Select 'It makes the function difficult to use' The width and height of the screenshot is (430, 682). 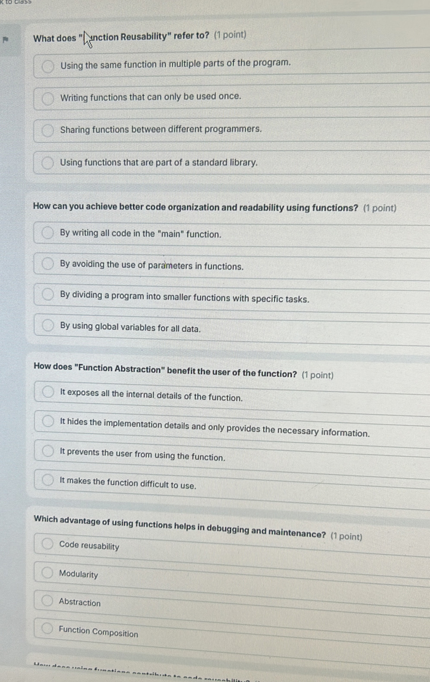click(x=48, y=480)
